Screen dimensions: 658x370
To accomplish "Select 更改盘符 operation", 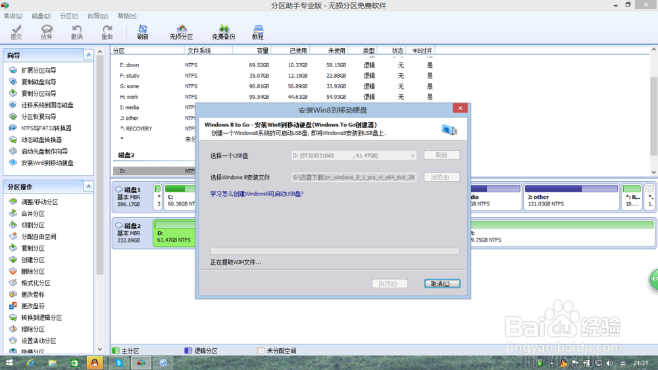I will click(33, 305).
